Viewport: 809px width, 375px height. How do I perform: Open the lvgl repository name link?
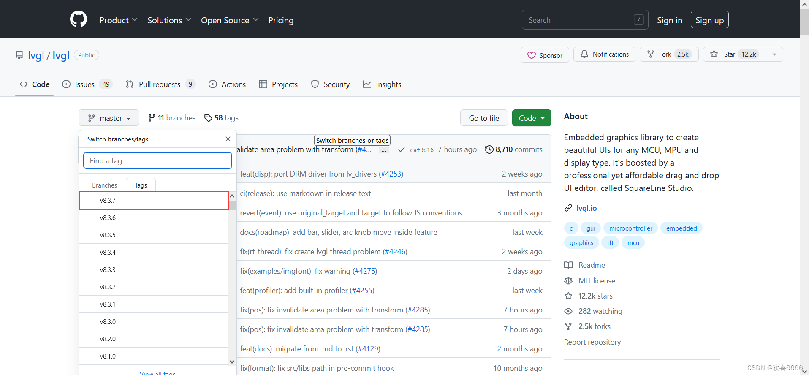(x=61, y=55)
